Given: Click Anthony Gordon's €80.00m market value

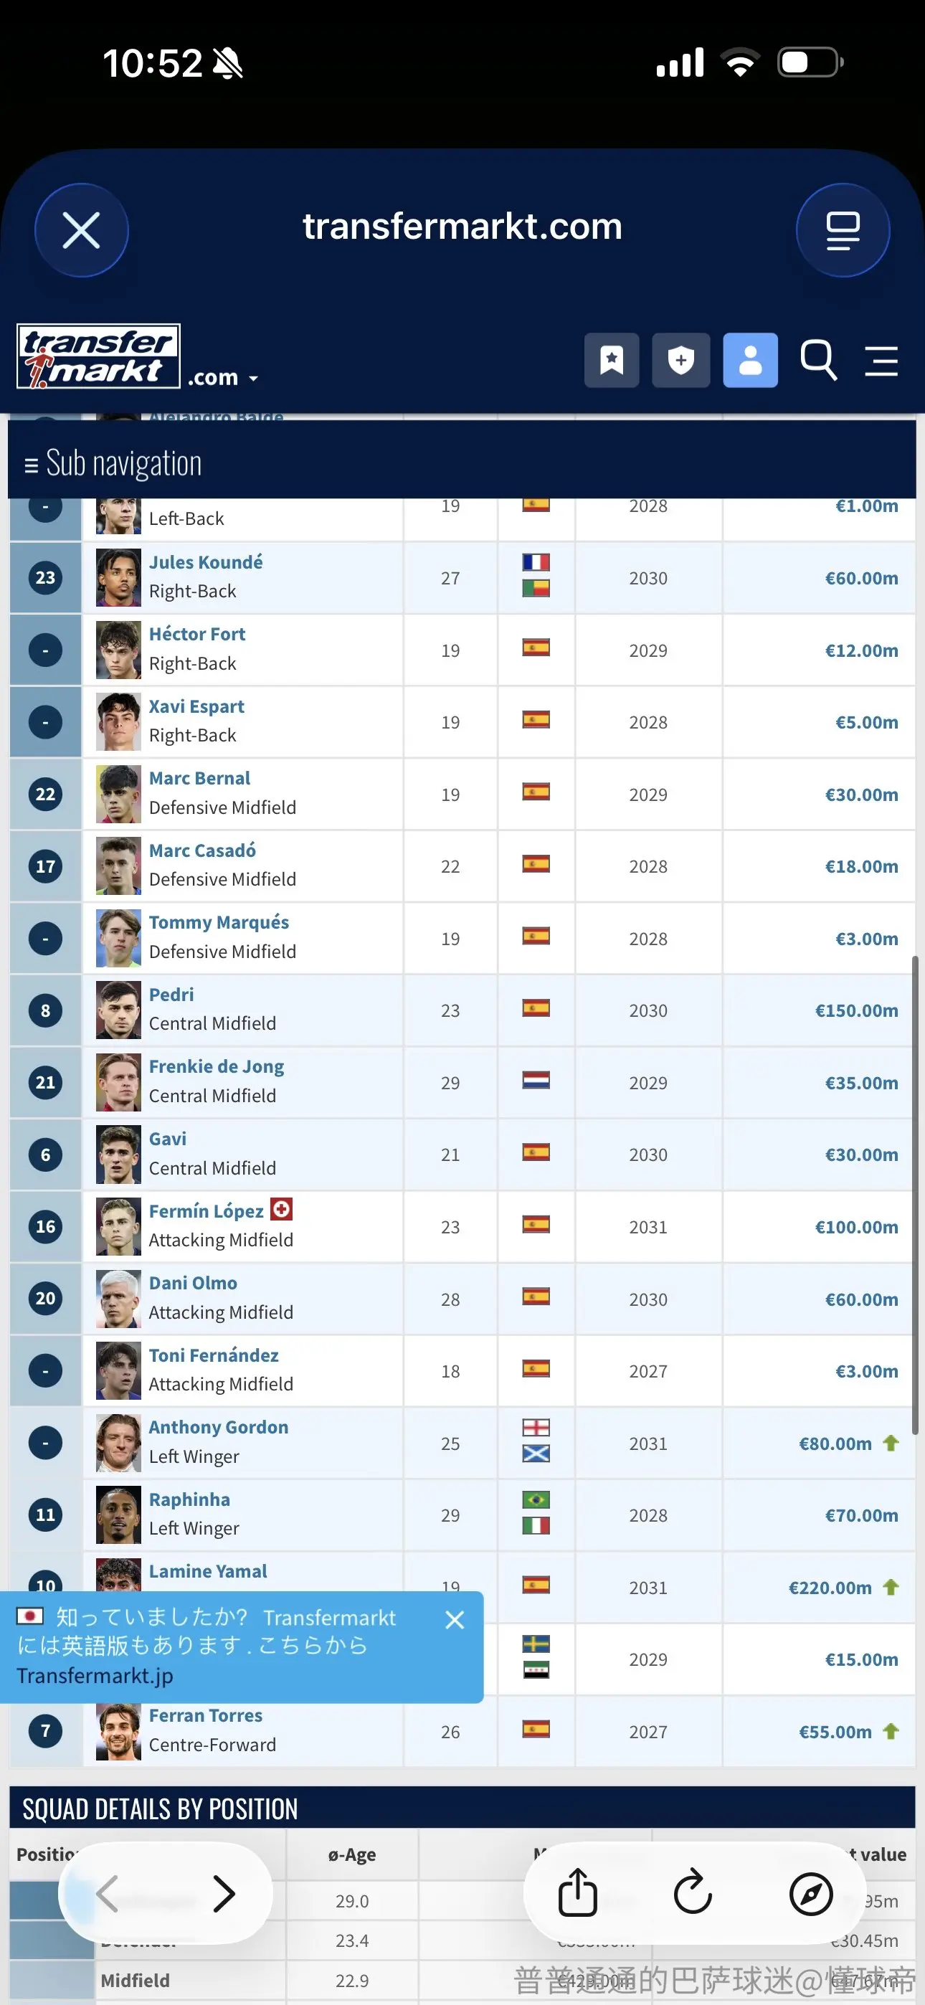Looking at the screenshot, I should 835,1443.
